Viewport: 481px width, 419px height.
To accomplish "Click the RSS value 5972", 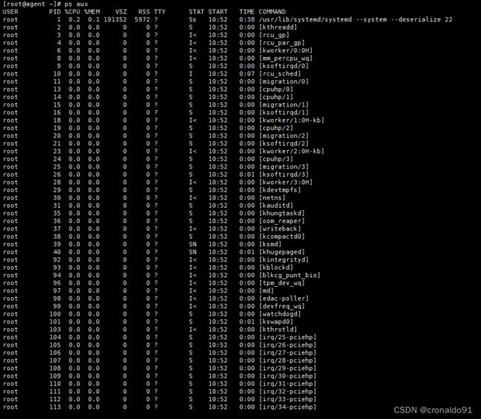I will [x=142, y=19].
